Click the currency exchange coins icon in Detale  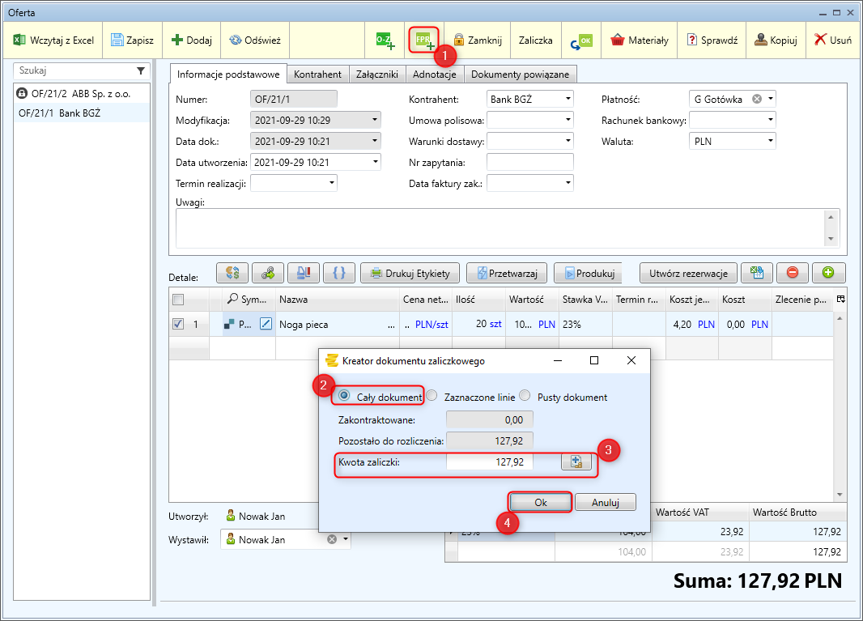coord(232,273)
